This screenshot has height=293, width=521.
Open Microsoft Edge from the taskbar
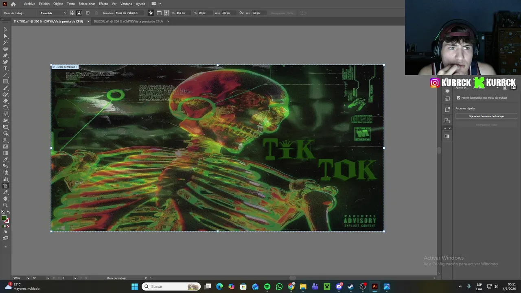219,286
